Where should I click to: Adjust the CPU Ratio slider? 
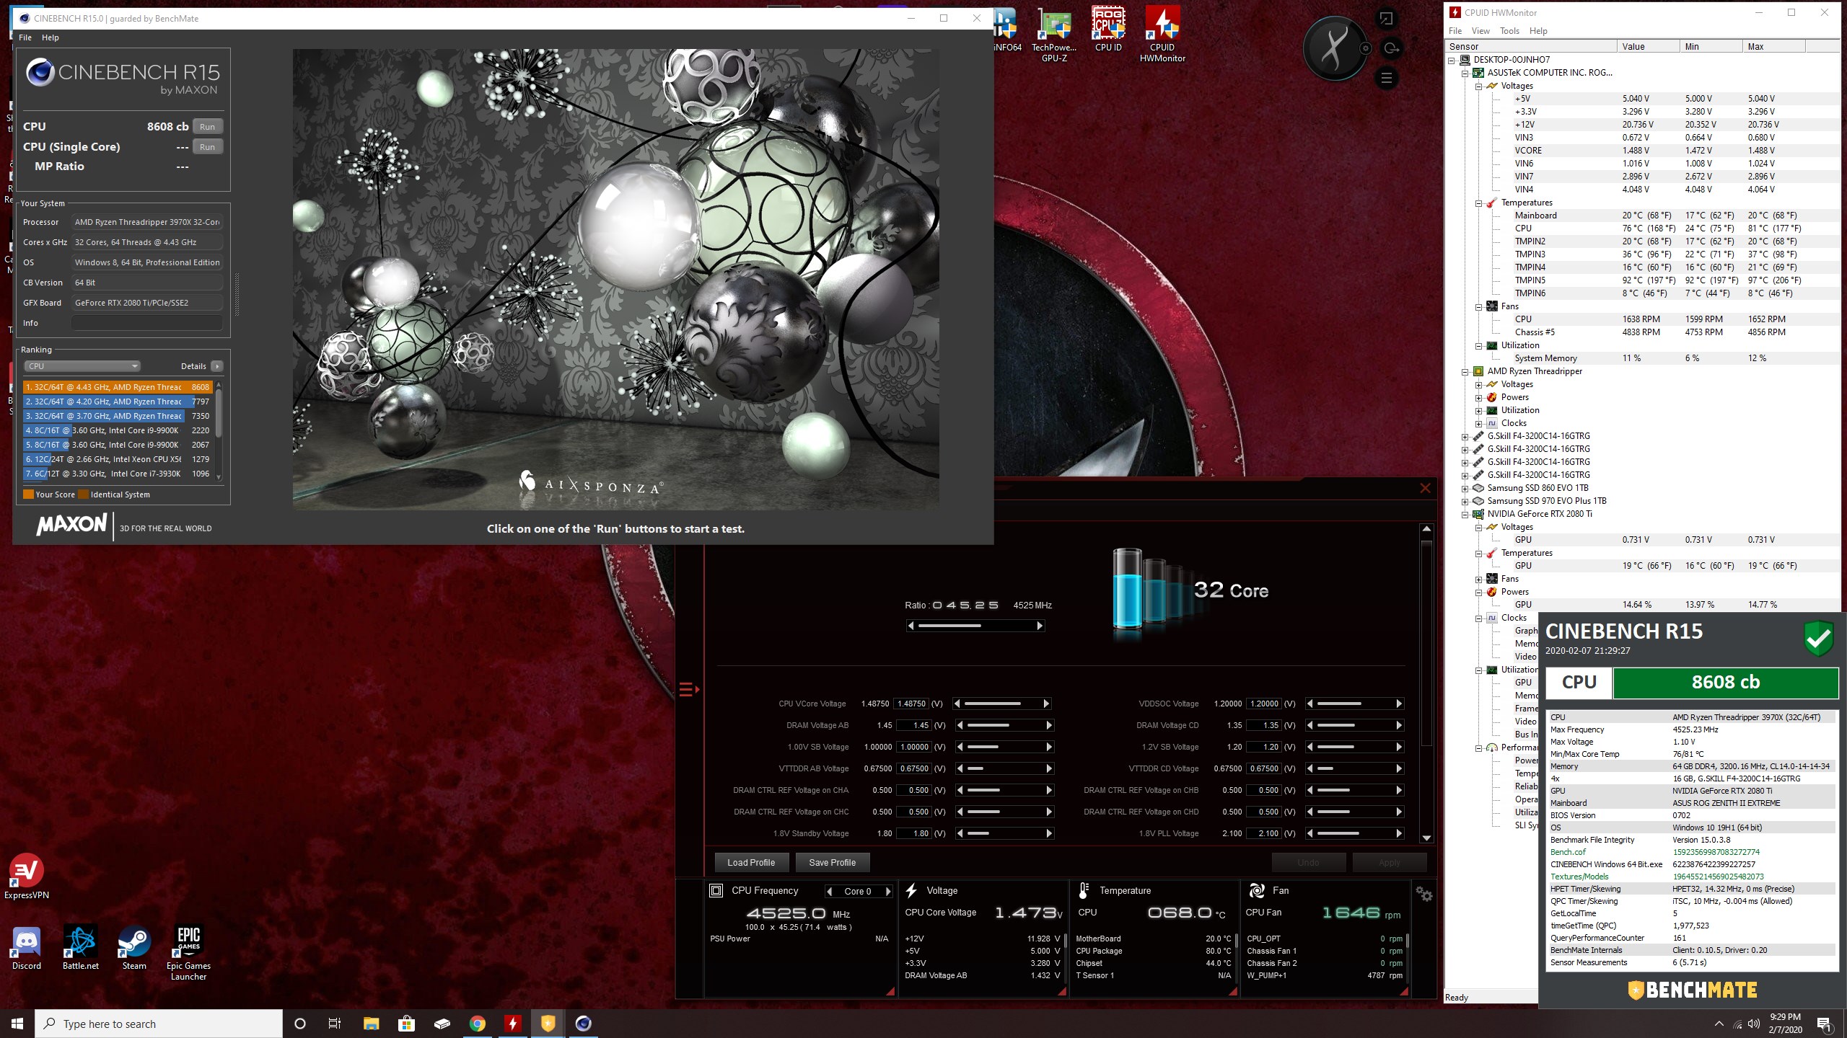975,626
